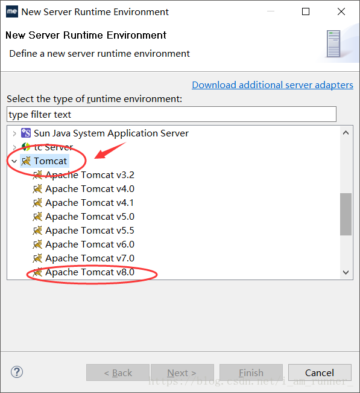360x393 pixels.
Task: Click the list scroll down arrow
Action: click(346, 272)
